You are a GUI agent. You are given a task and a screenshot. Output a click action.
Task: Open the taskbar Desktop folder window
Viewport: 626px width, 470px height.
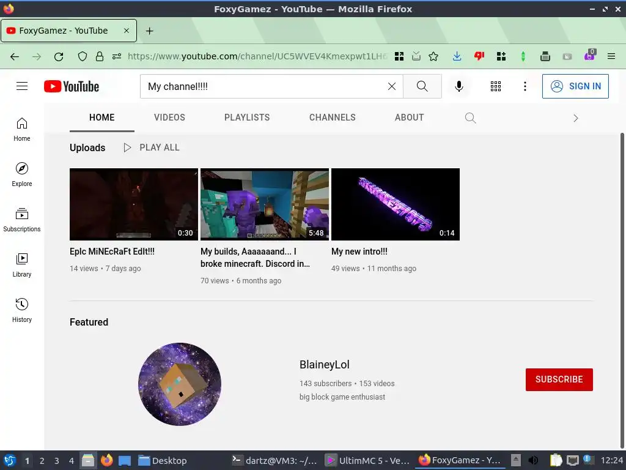pyautogui.click(x=163, y=461)
